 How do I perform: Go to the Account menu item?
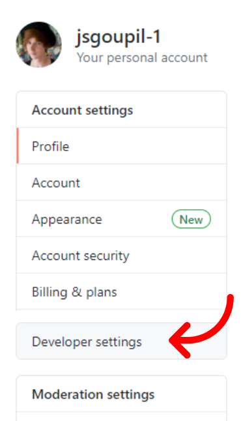point(122,182)
